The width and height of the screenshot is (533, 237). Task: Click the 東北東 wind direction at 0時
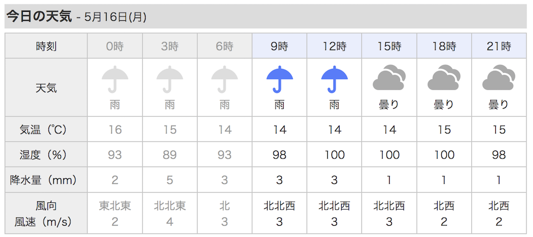(115, 206)
